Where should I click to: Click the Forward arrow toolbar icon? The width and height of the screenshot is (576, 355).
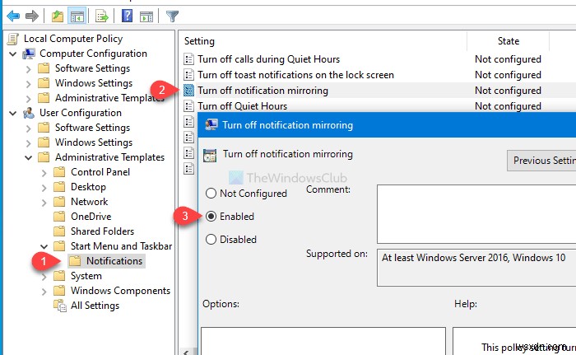point(32,16)
